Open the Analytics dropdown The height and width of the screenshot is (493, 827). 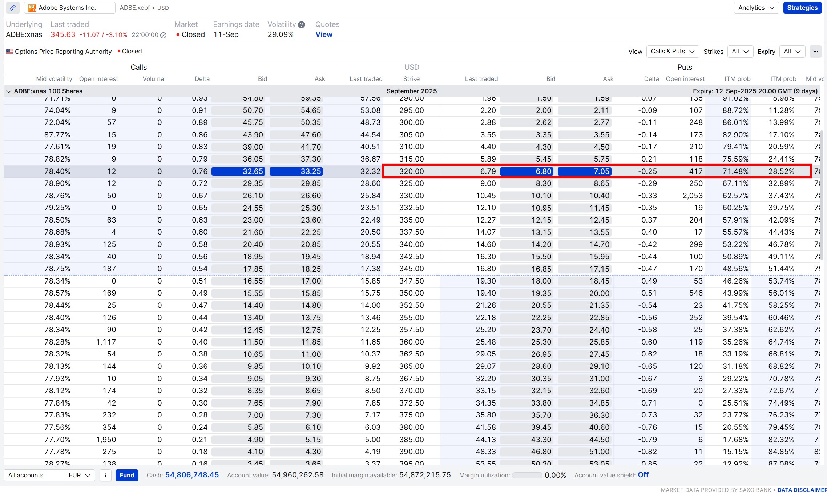[x=756, y=8]
